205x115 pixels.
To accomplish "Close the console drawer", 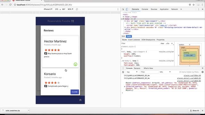I will coord(202,68).
